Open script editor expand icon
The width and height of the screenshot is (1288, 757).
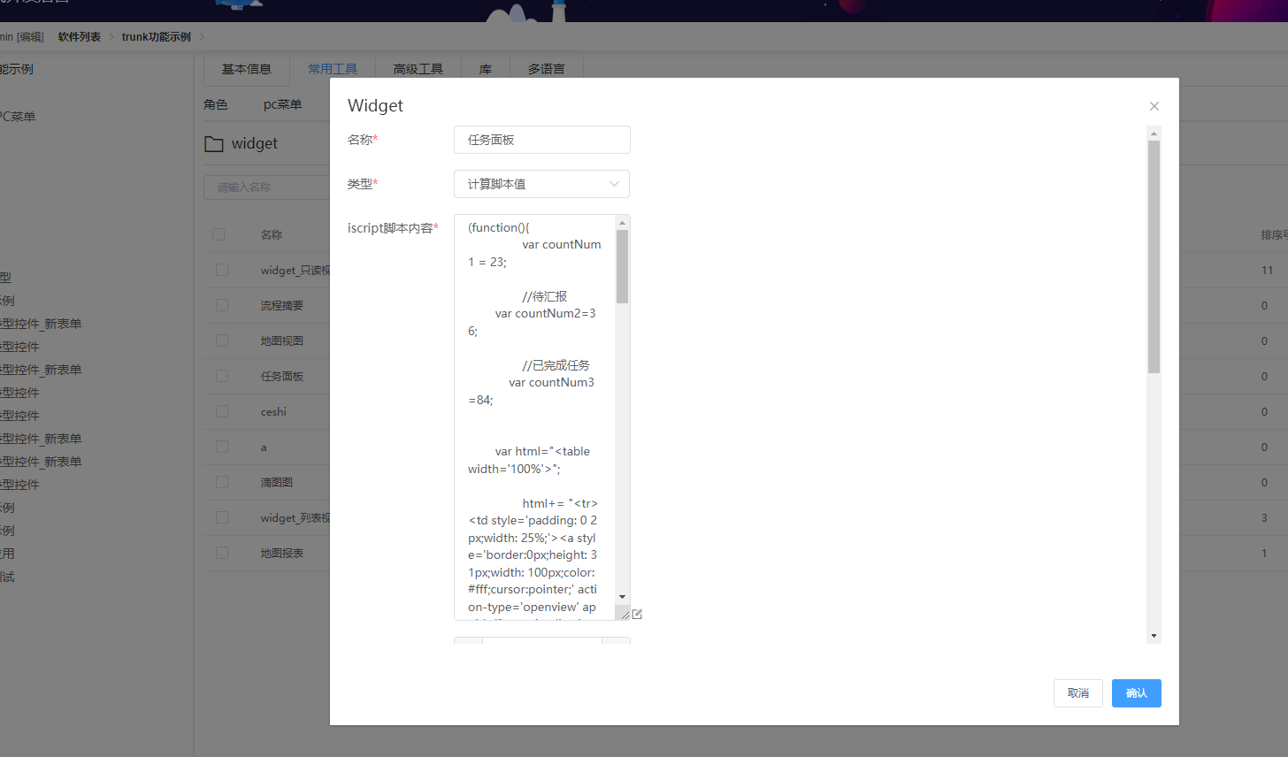[637, 614]
